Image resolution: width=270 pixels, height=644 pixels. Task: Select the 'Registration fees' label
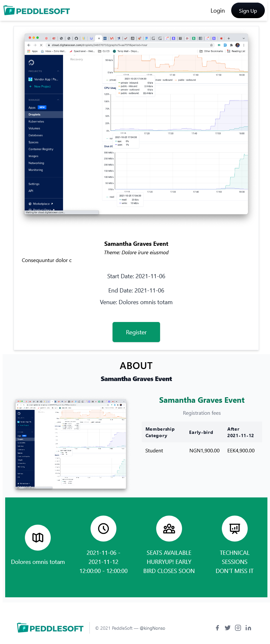tap(202, 413)
